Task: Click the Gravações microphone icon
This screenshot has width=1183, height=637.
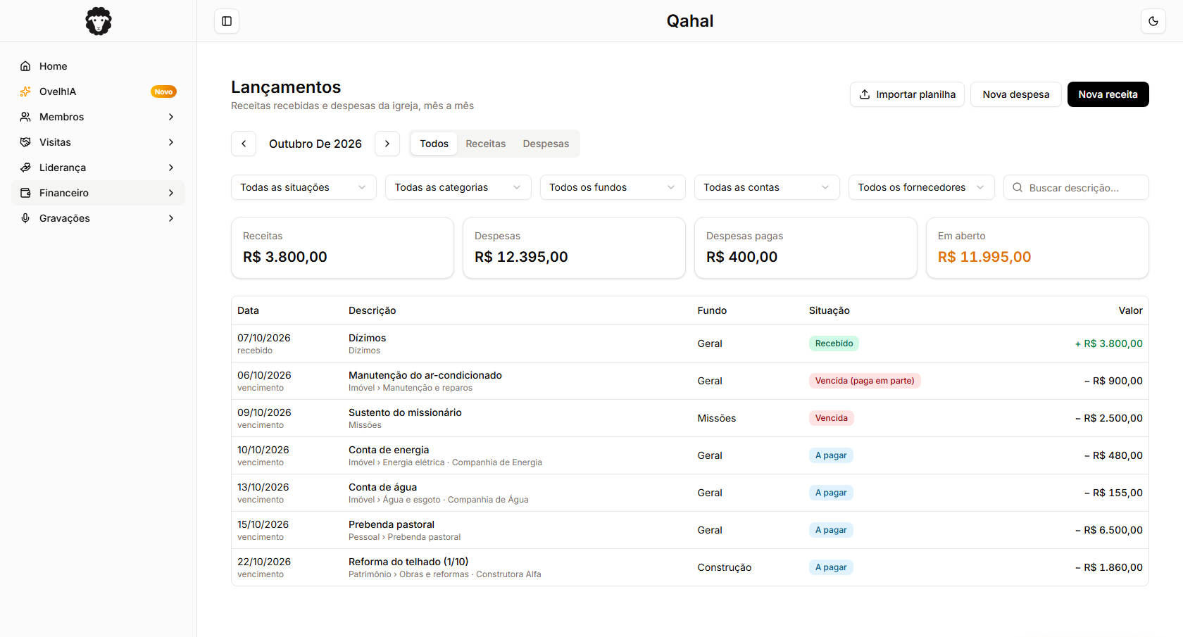Action: (x=25, y=218)
